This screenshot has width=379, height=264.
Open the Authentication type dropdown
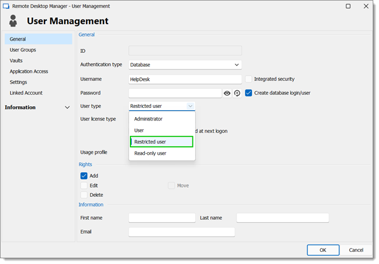click(185, 65)
